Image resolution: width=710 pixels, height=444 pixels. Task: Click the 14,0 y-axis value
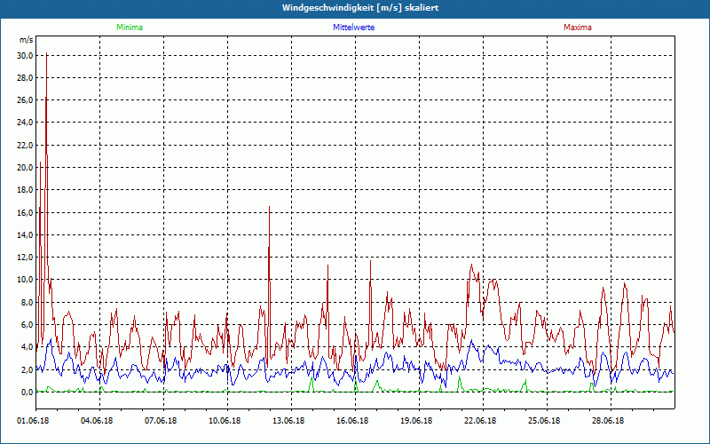26,234
